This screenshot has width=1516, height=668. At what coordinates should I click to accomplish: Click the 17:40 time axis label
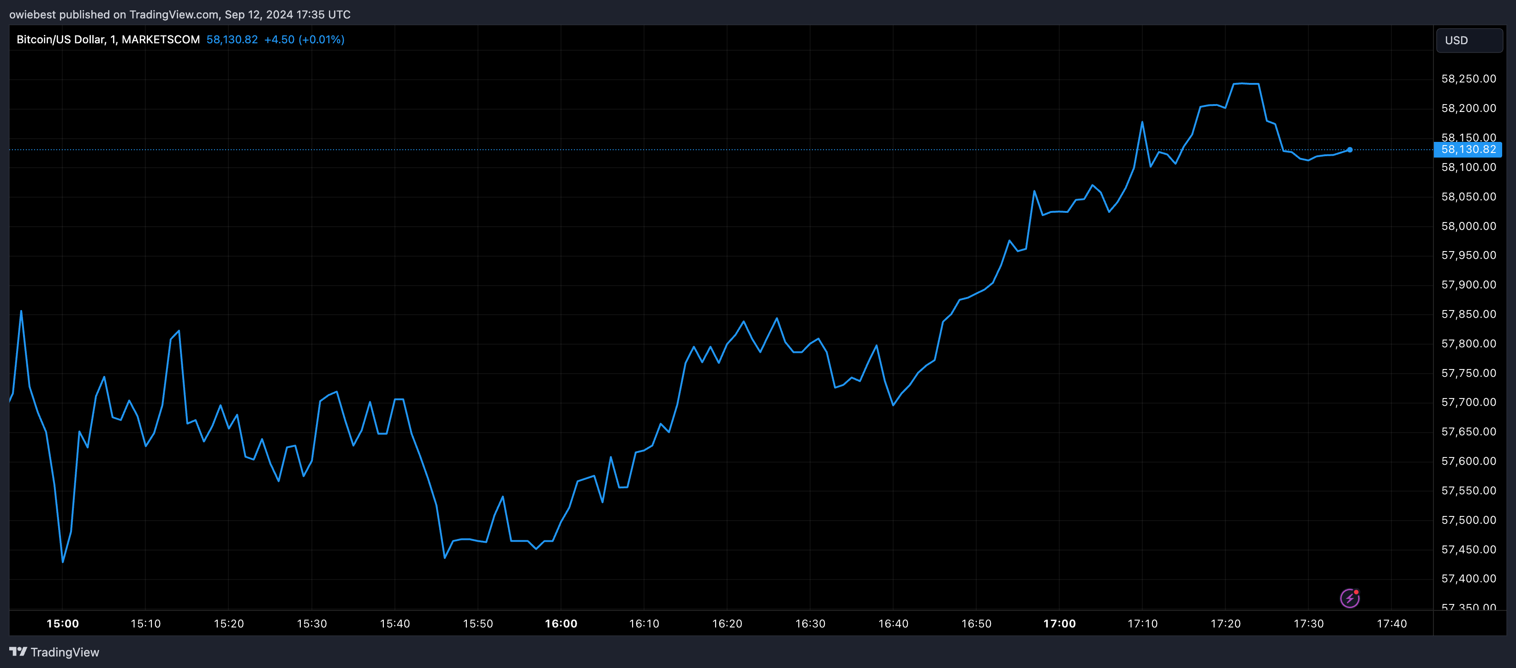pyautogui.click(x=1392, y=623)
